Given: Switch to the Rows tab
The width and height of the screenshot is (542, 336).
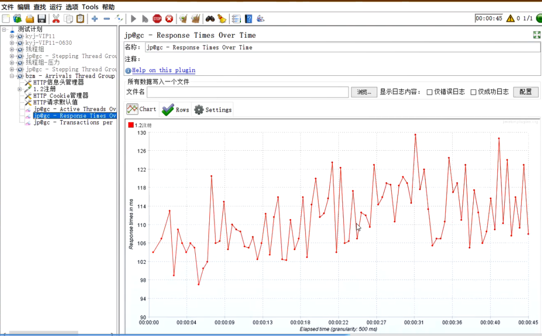Looking at the screenshot, I should coord(175,109).
